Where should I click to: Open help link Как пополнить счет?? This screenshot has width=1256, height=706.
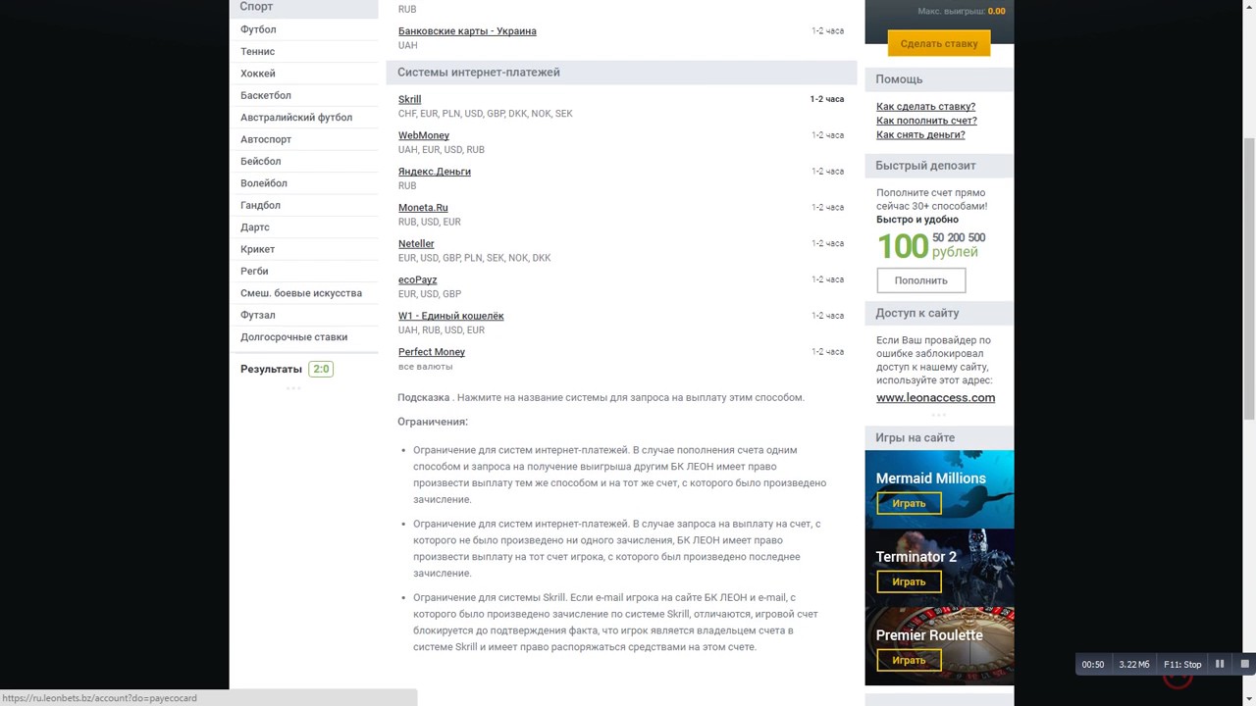(926, 121)
